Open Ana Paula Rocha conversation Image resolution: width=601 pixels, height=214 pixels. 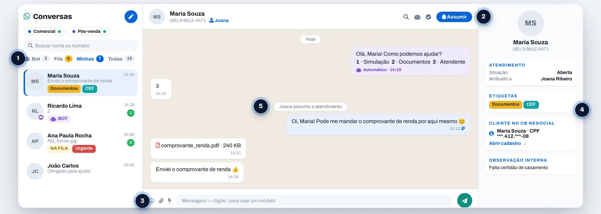(x=80, y=142)
